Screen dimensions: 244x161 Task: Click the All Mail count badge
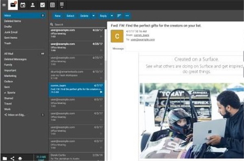(x=43, y=54)
